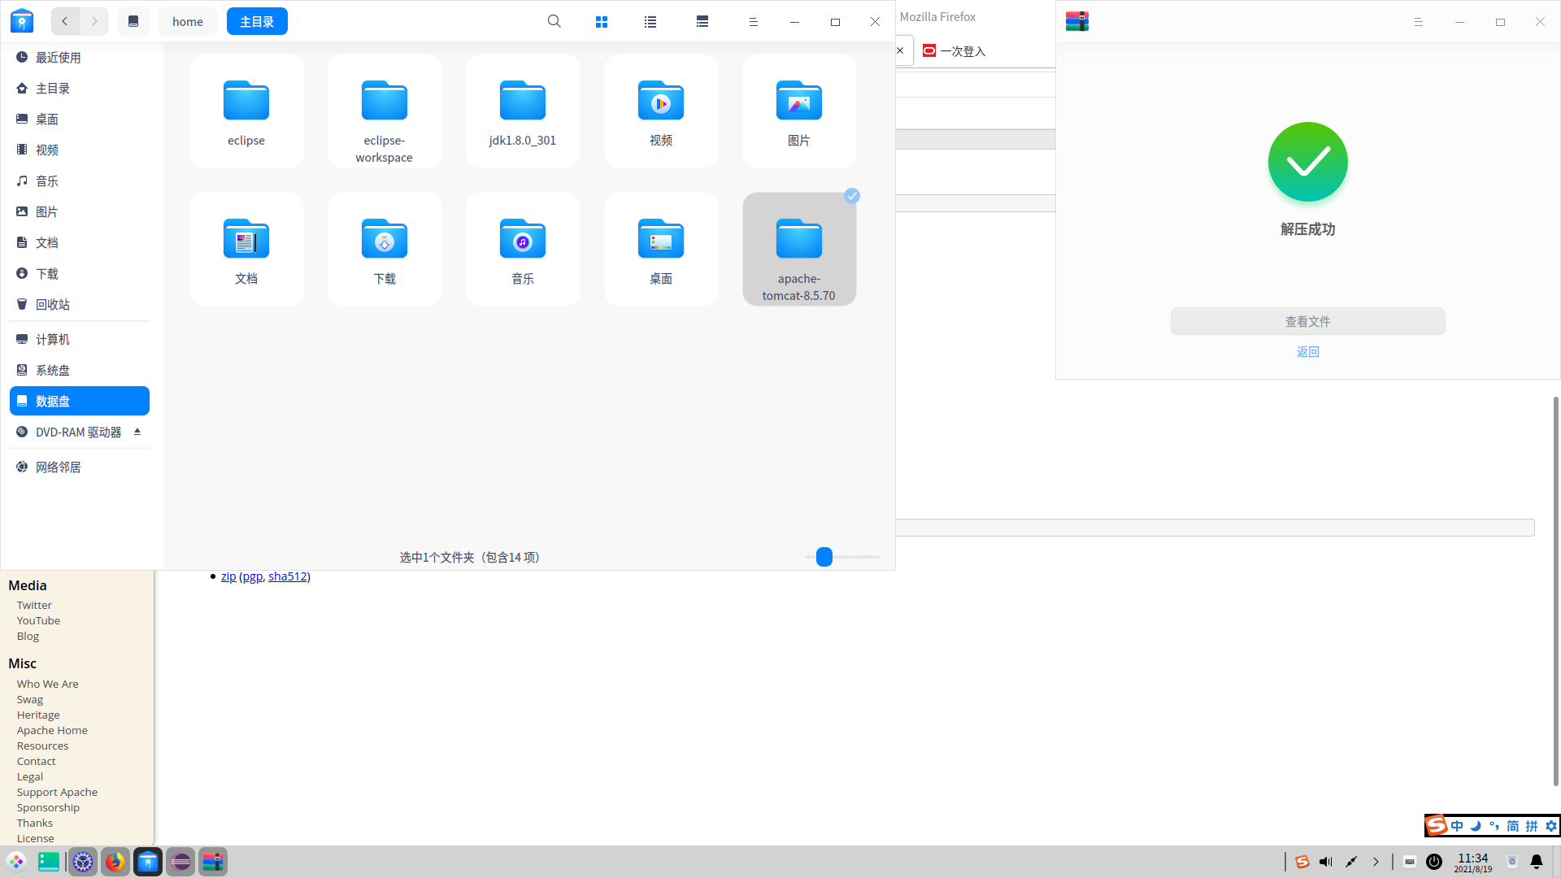
Task: Select the 主目录 breadcrumb tab
Action: 257,22
